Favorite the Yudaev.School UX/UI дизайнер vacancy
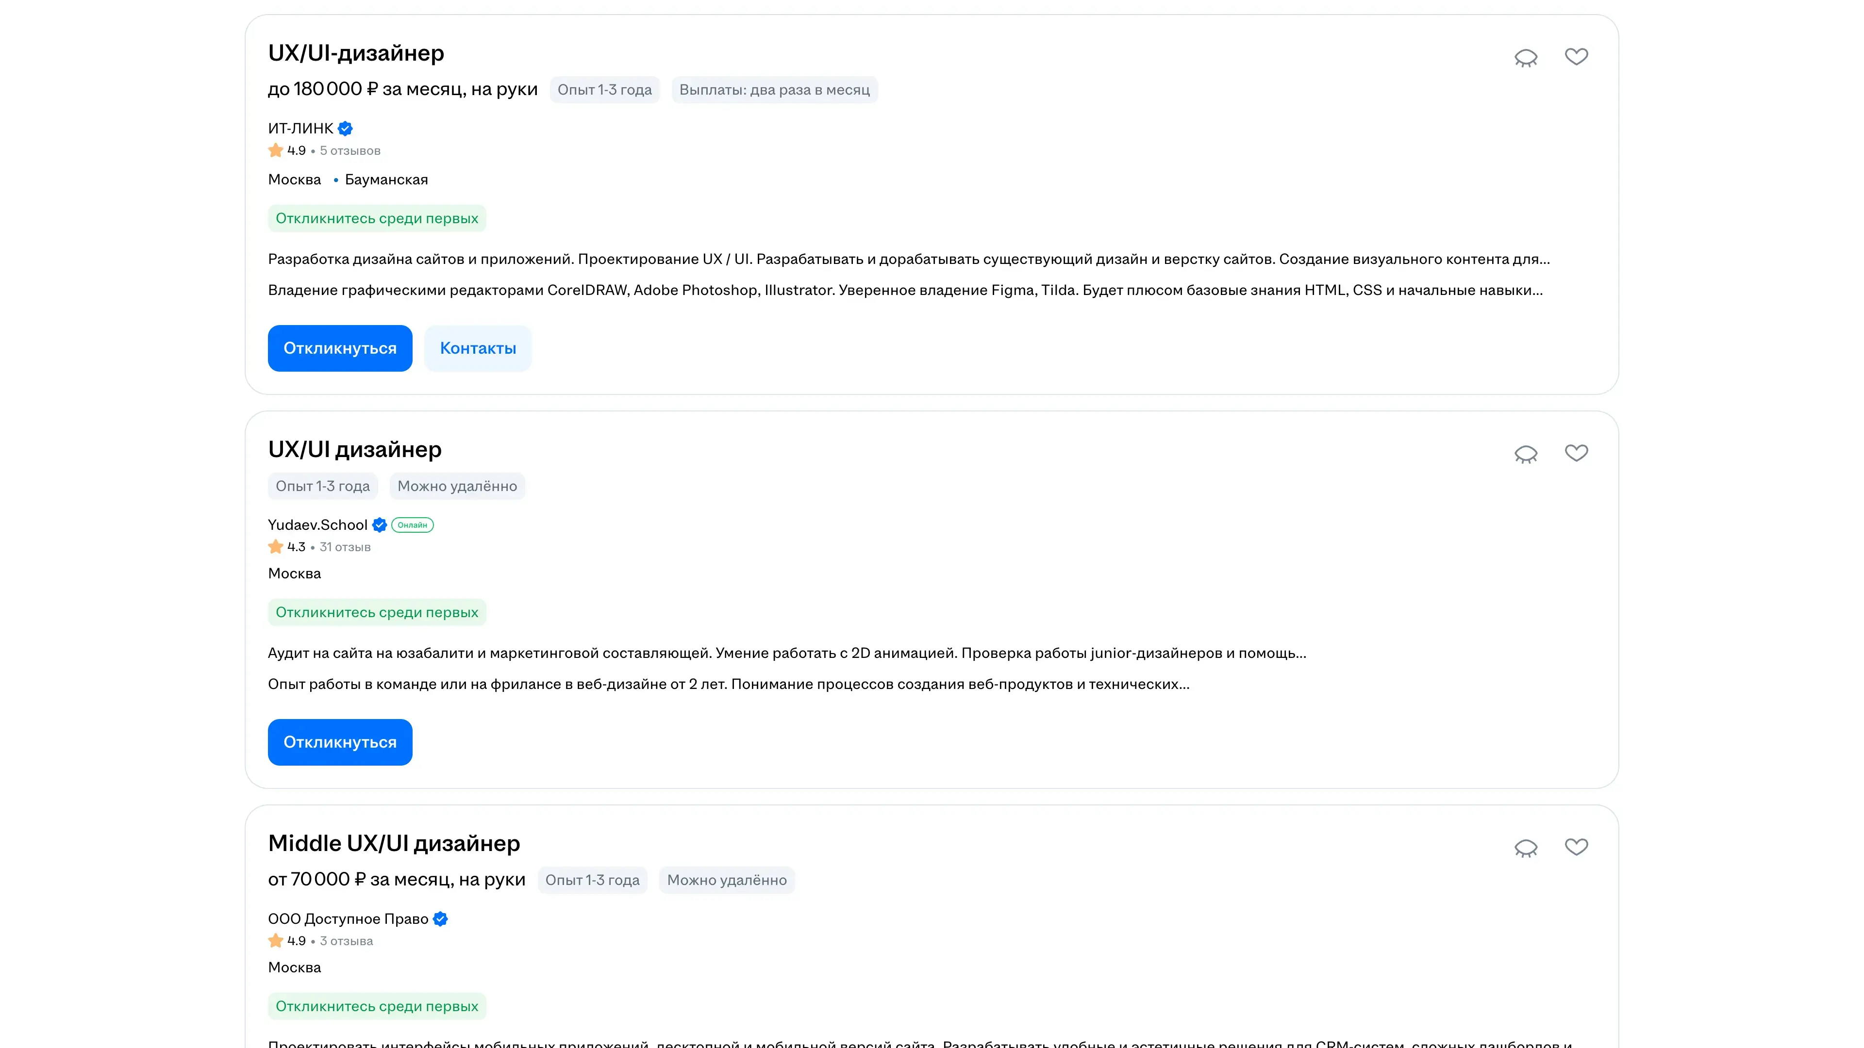Screen dimensions: 1864x1048 pos(1576,453)
